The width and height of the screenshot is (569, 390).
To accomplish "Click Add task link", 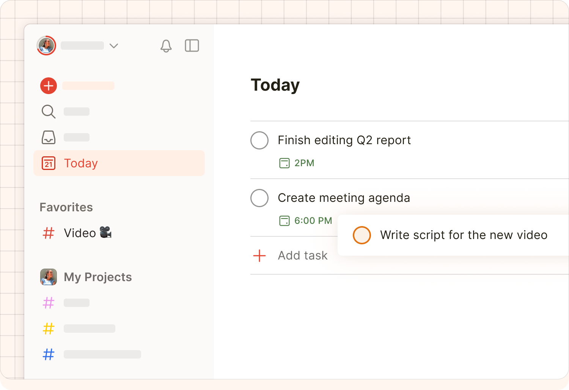I will pyautogui.click(x=303, y=256).
